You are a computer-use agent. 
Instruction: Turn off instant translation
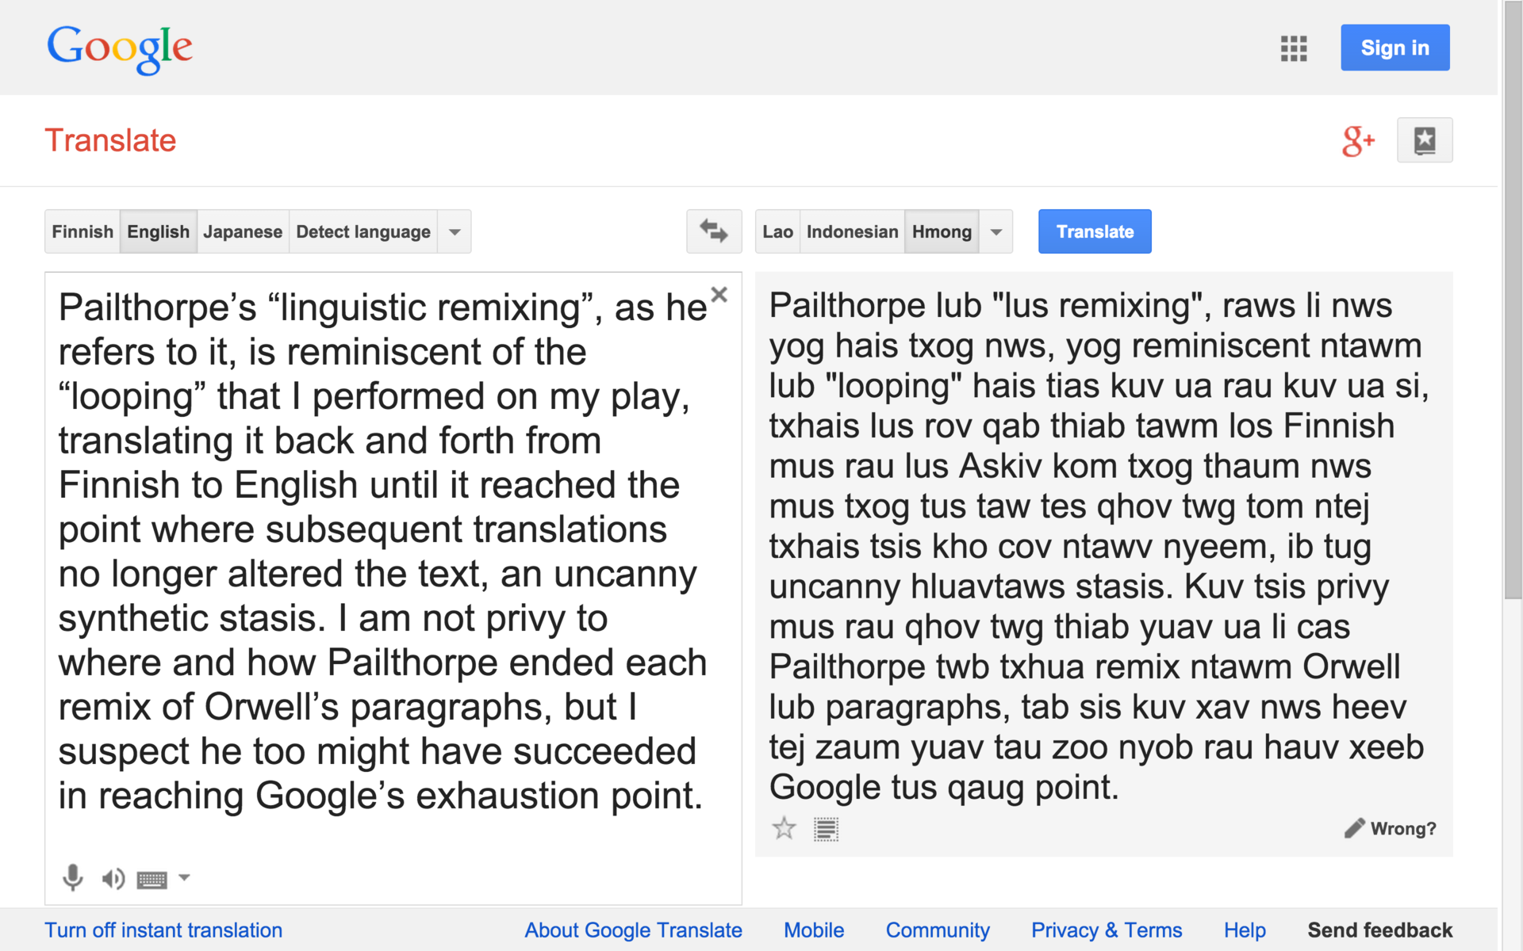[x=163, y=930]
